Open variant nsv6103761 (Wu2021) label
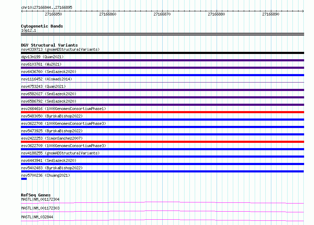314x225 pixels. click(x=41, y=64)
